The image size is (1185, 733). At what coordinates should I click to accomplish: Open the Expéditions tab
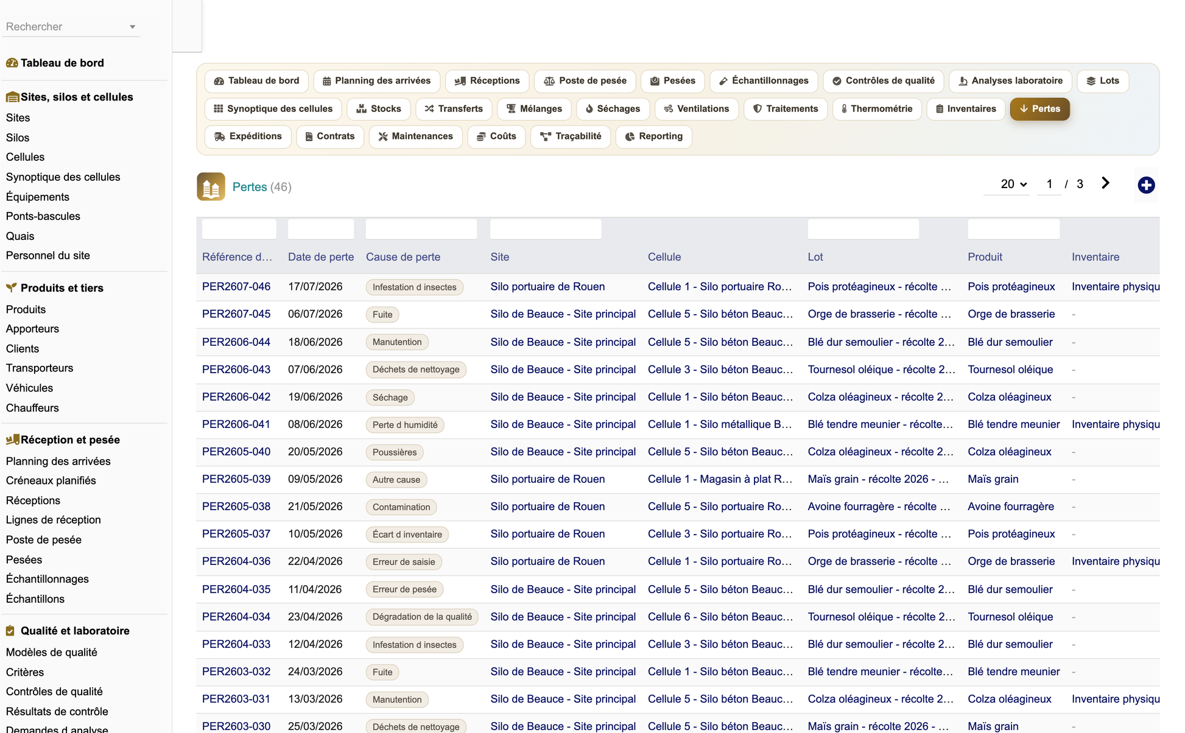pyautogui.click(x=248, y=136)
